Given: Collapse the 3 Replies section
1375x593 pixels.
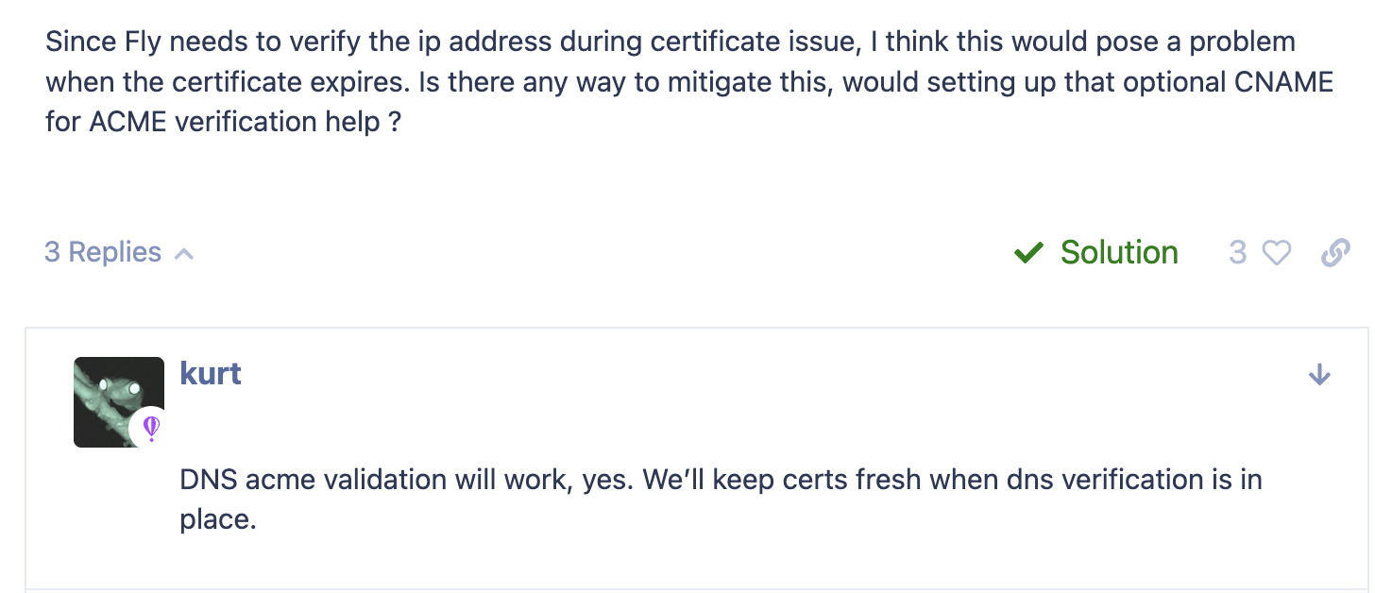Looking at the screenshot, I should 119,253.
